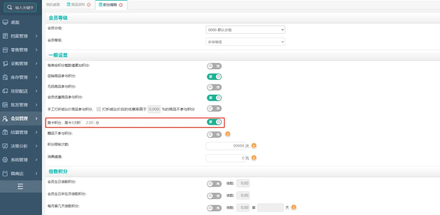Click the 消费阈值 amount input field
Image resolution: width=440 pixels, height=215 pixels.
225,158
